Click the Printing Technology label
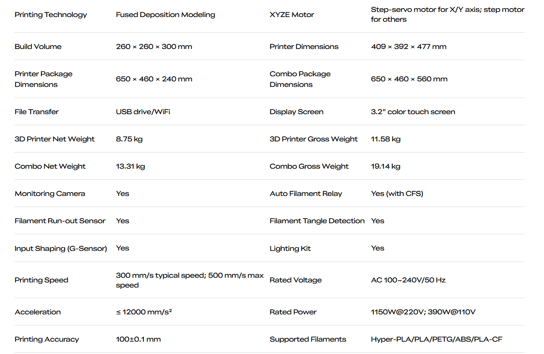Image resolution: width=544 pixels, height=354 pixels. click(x=51, y=15)
